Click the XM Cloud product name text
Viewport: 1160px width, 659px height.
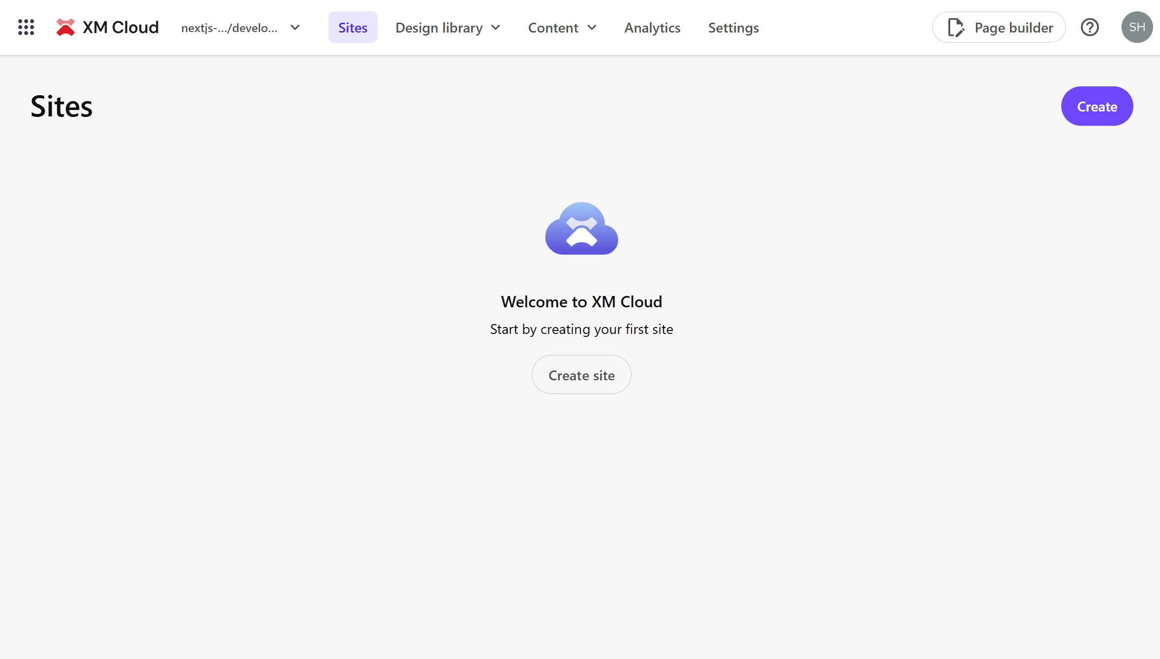pyautogui.click(x=120, y=27)
